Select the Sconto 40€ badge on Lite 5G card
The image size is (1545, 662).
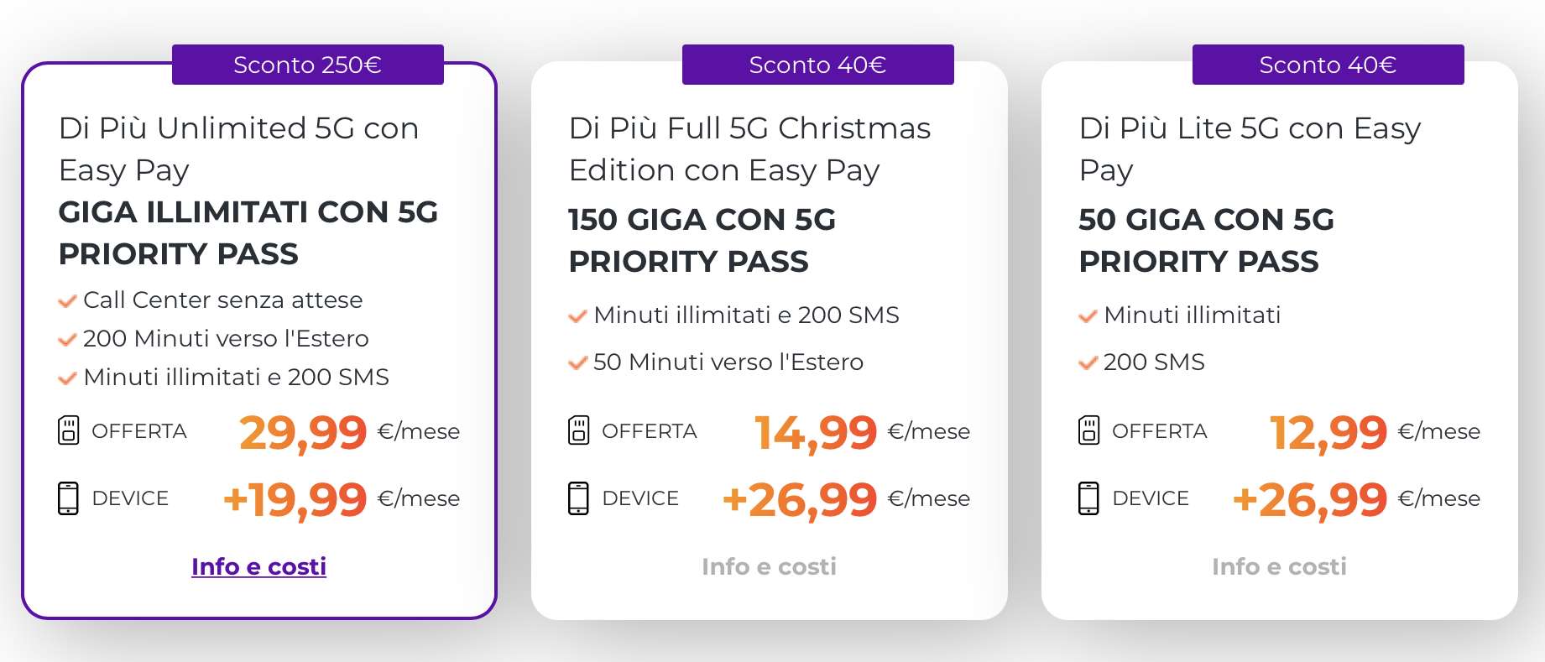[x=1328, y=65]
